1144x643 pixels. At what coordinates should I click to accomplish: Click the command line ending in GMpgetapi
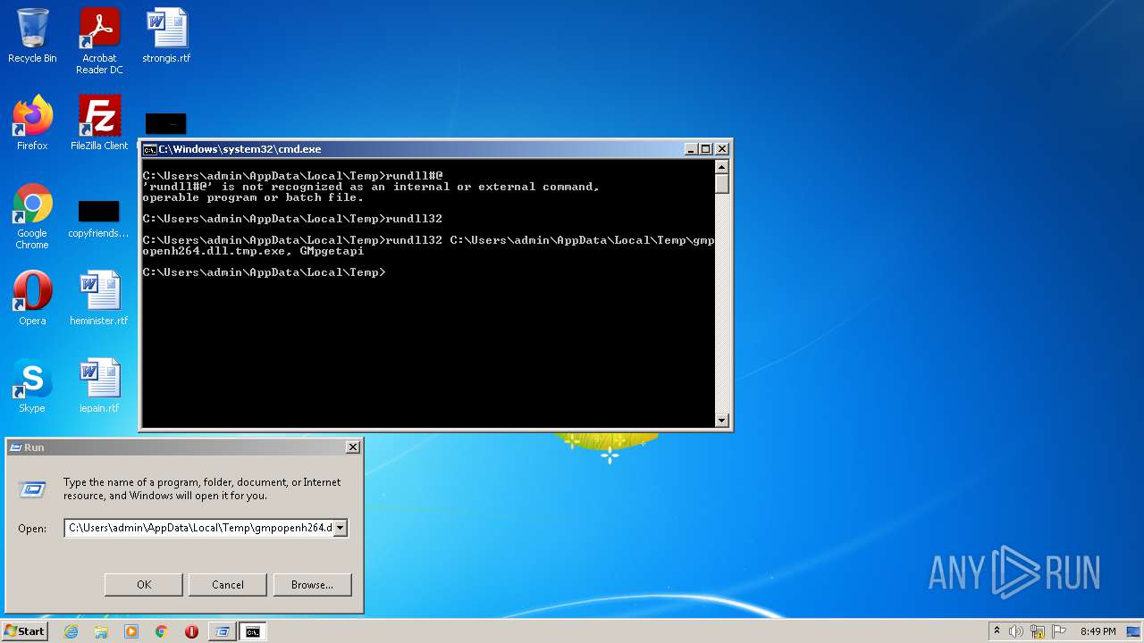[x=428, y=246]
